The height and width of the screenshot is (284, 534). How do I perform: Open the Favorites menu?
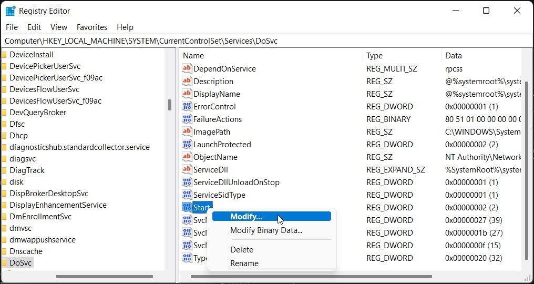click(92, 27)
